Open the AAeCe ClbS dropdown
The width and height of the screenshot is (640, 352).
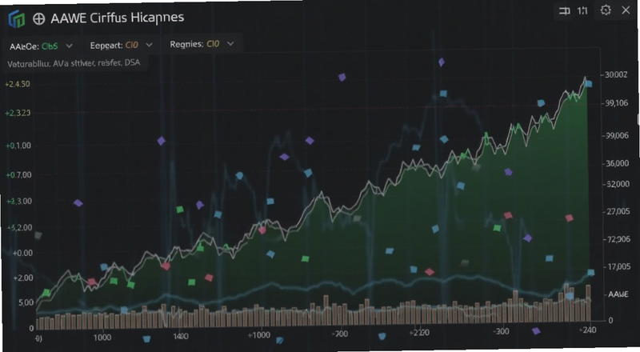(x=42, y=46)
